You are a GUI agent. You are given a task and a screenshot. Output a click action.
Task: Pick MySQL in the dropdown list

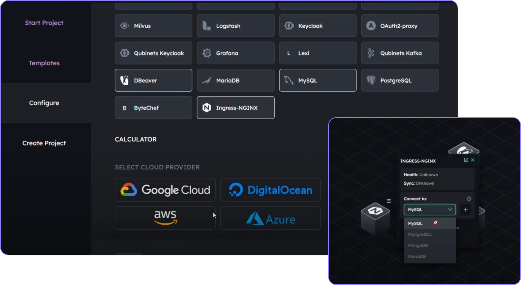[430, 223]
